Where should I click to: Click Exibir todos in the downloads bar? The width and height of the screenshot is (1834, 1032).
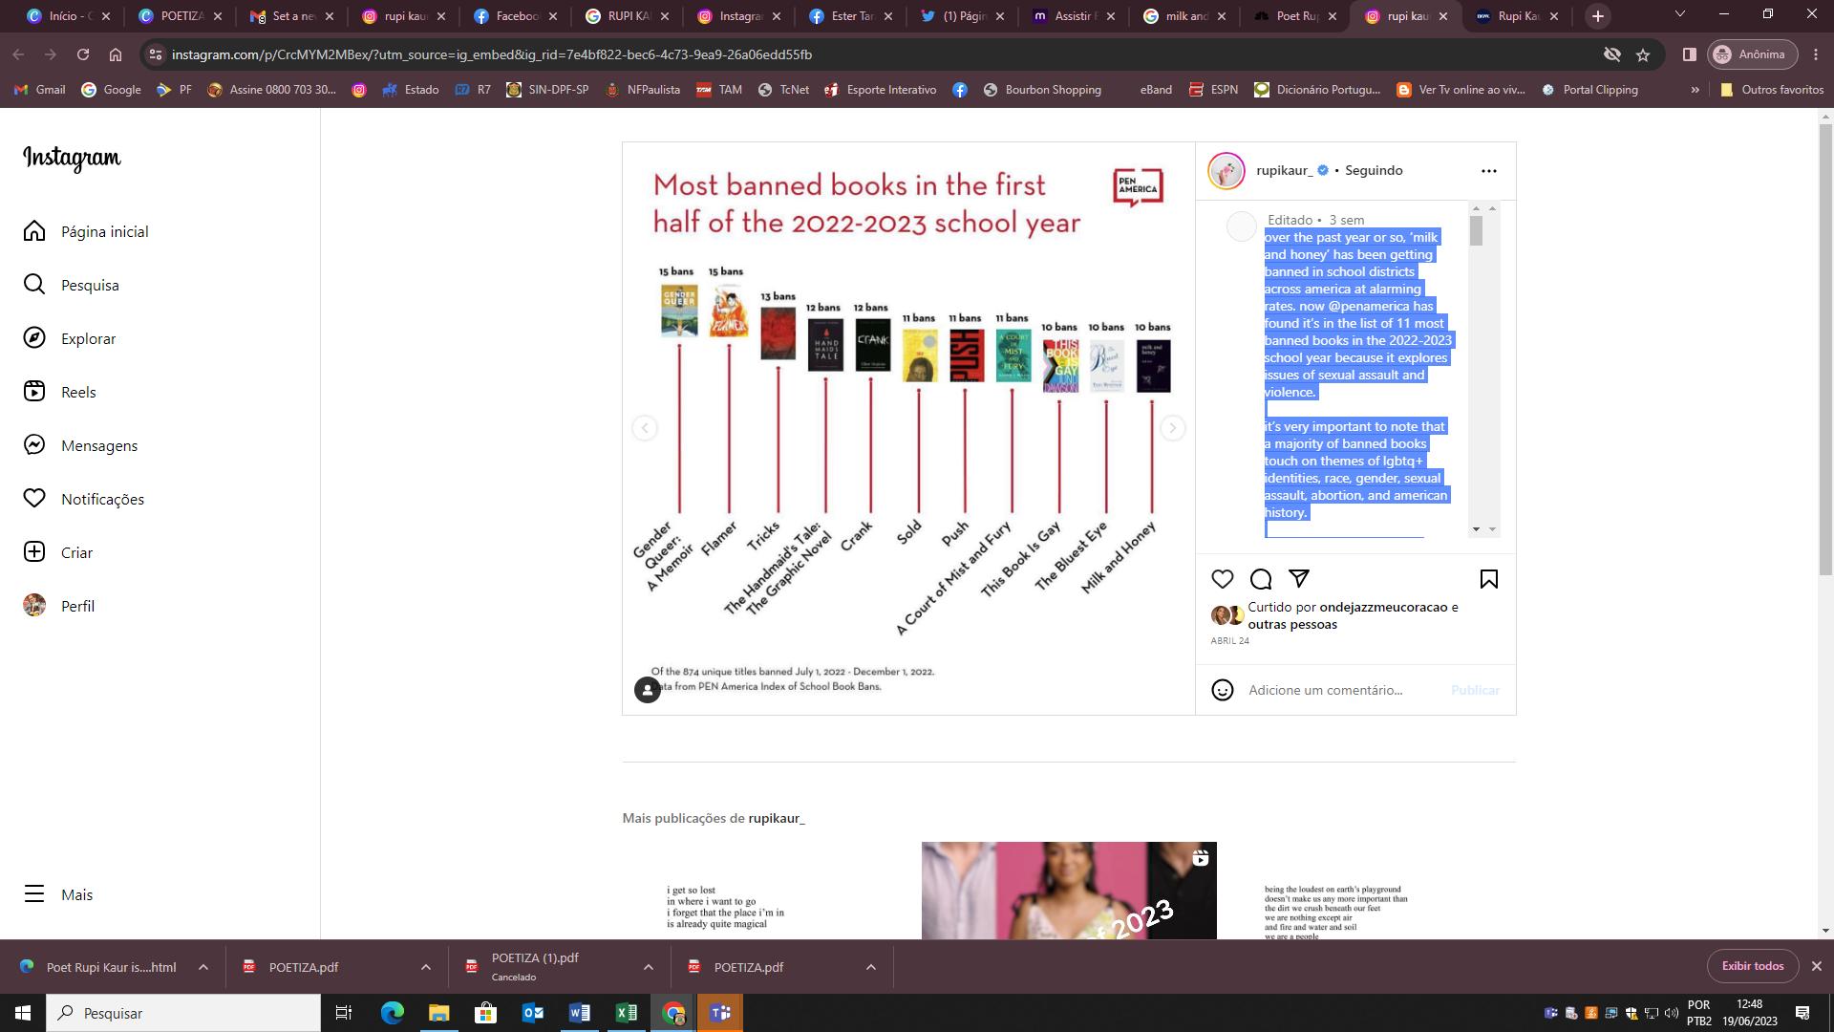(x=1752, y=966)
